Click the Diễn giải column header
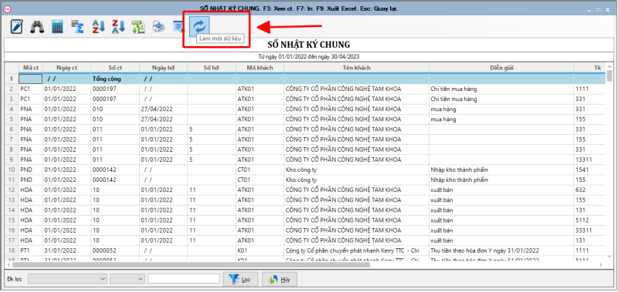Viewport: 618px width, 292px height. [501, 68]
